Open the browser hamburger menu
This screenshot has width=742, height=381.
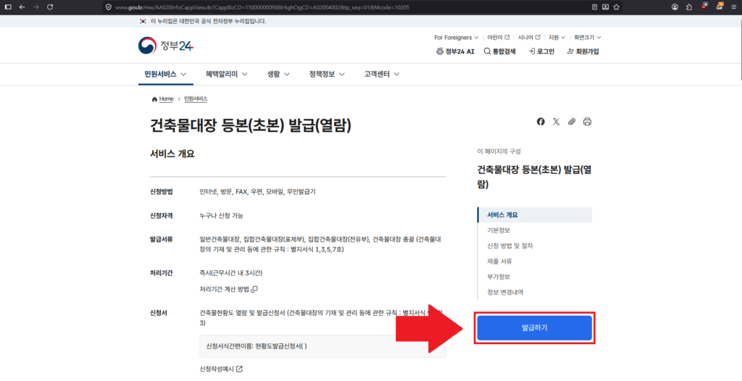[x=733, y=7]
